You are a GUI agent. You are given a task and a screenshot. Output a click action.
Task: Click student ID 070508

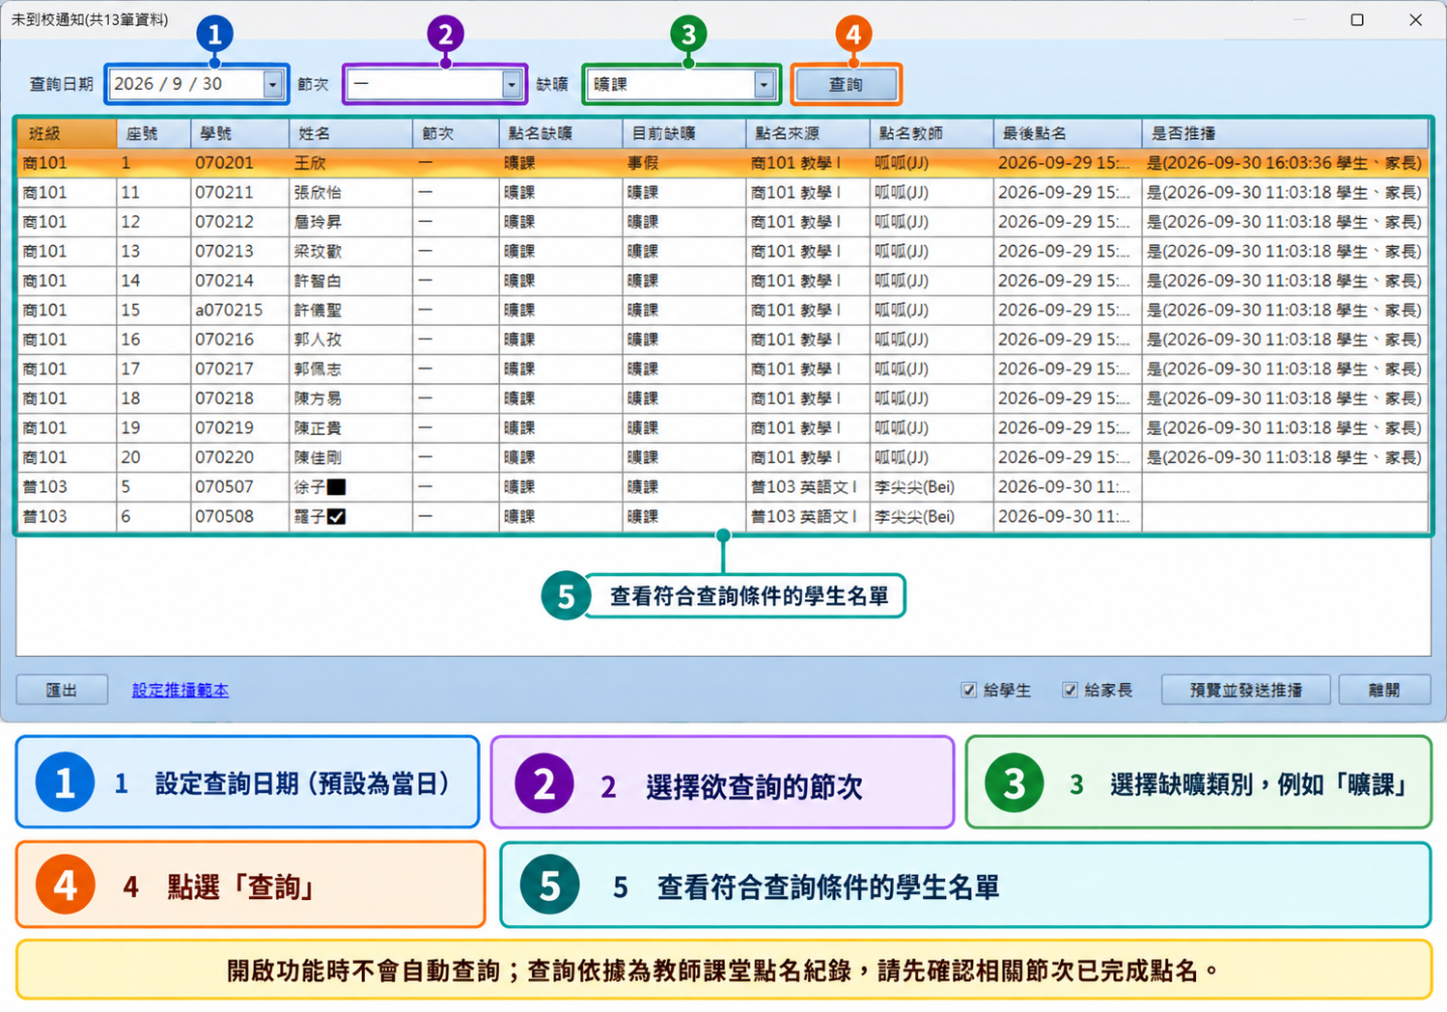(x=224, y=516)
